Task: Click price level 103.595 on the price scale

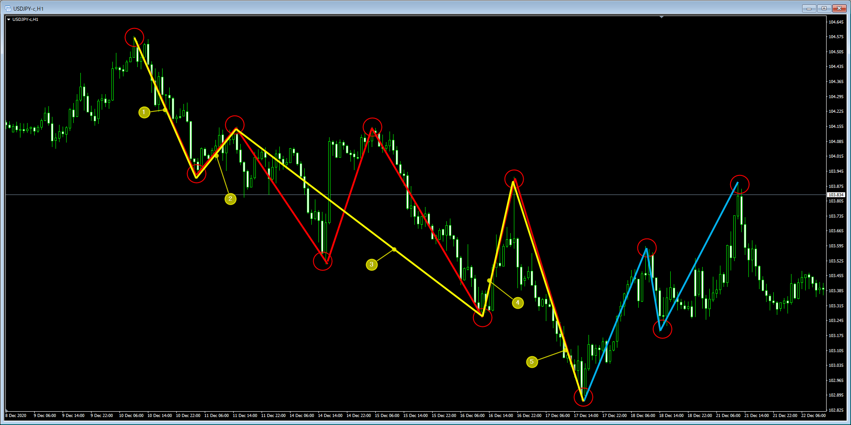Action: [x=836, y=246]
